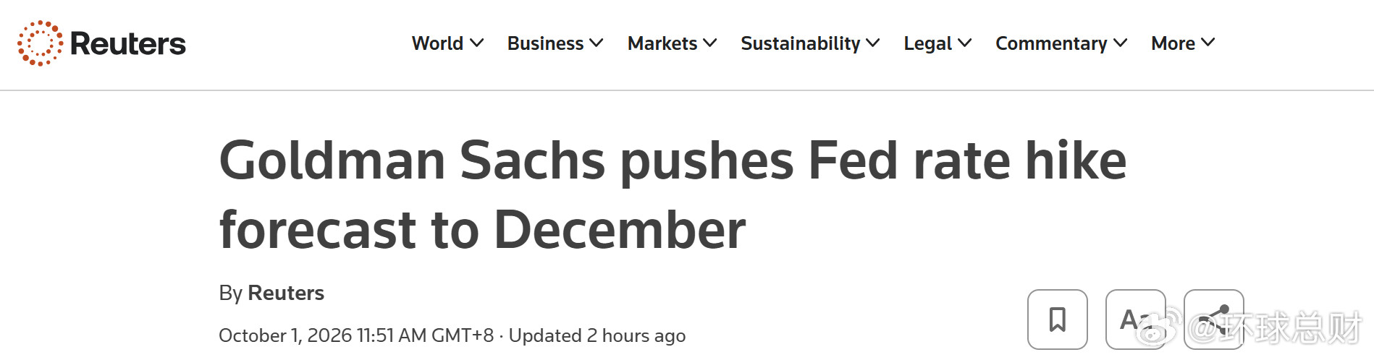Click the Reuters author byline link
1374x360 pixels.
pyautogui.click(x=286, y=293)
